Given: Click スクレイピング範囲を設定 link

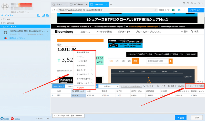Looking at the screenshot, I should click(x=131, y=86).
